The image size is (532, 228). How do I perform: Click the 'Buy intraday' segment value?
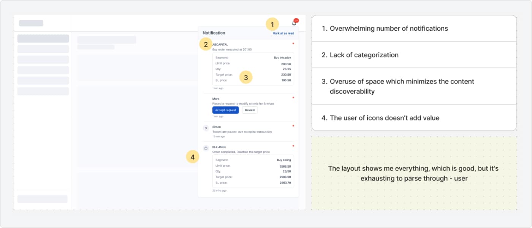282,58
